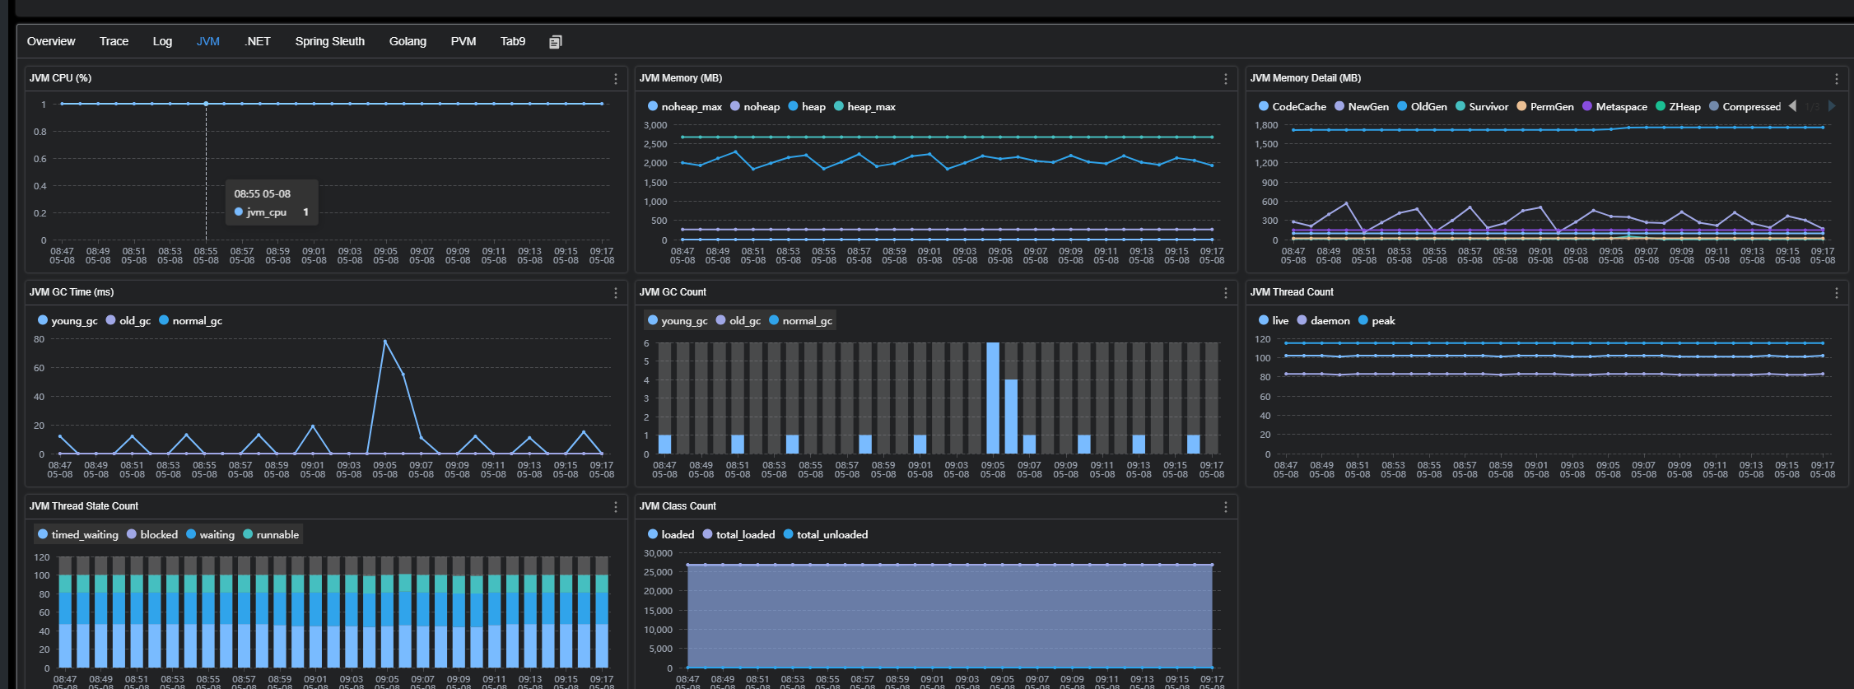The height and width of the screenshot is (689, 1854).
Task: Toggle NewGen series in Memory Detail
Action: (1362, 107)
